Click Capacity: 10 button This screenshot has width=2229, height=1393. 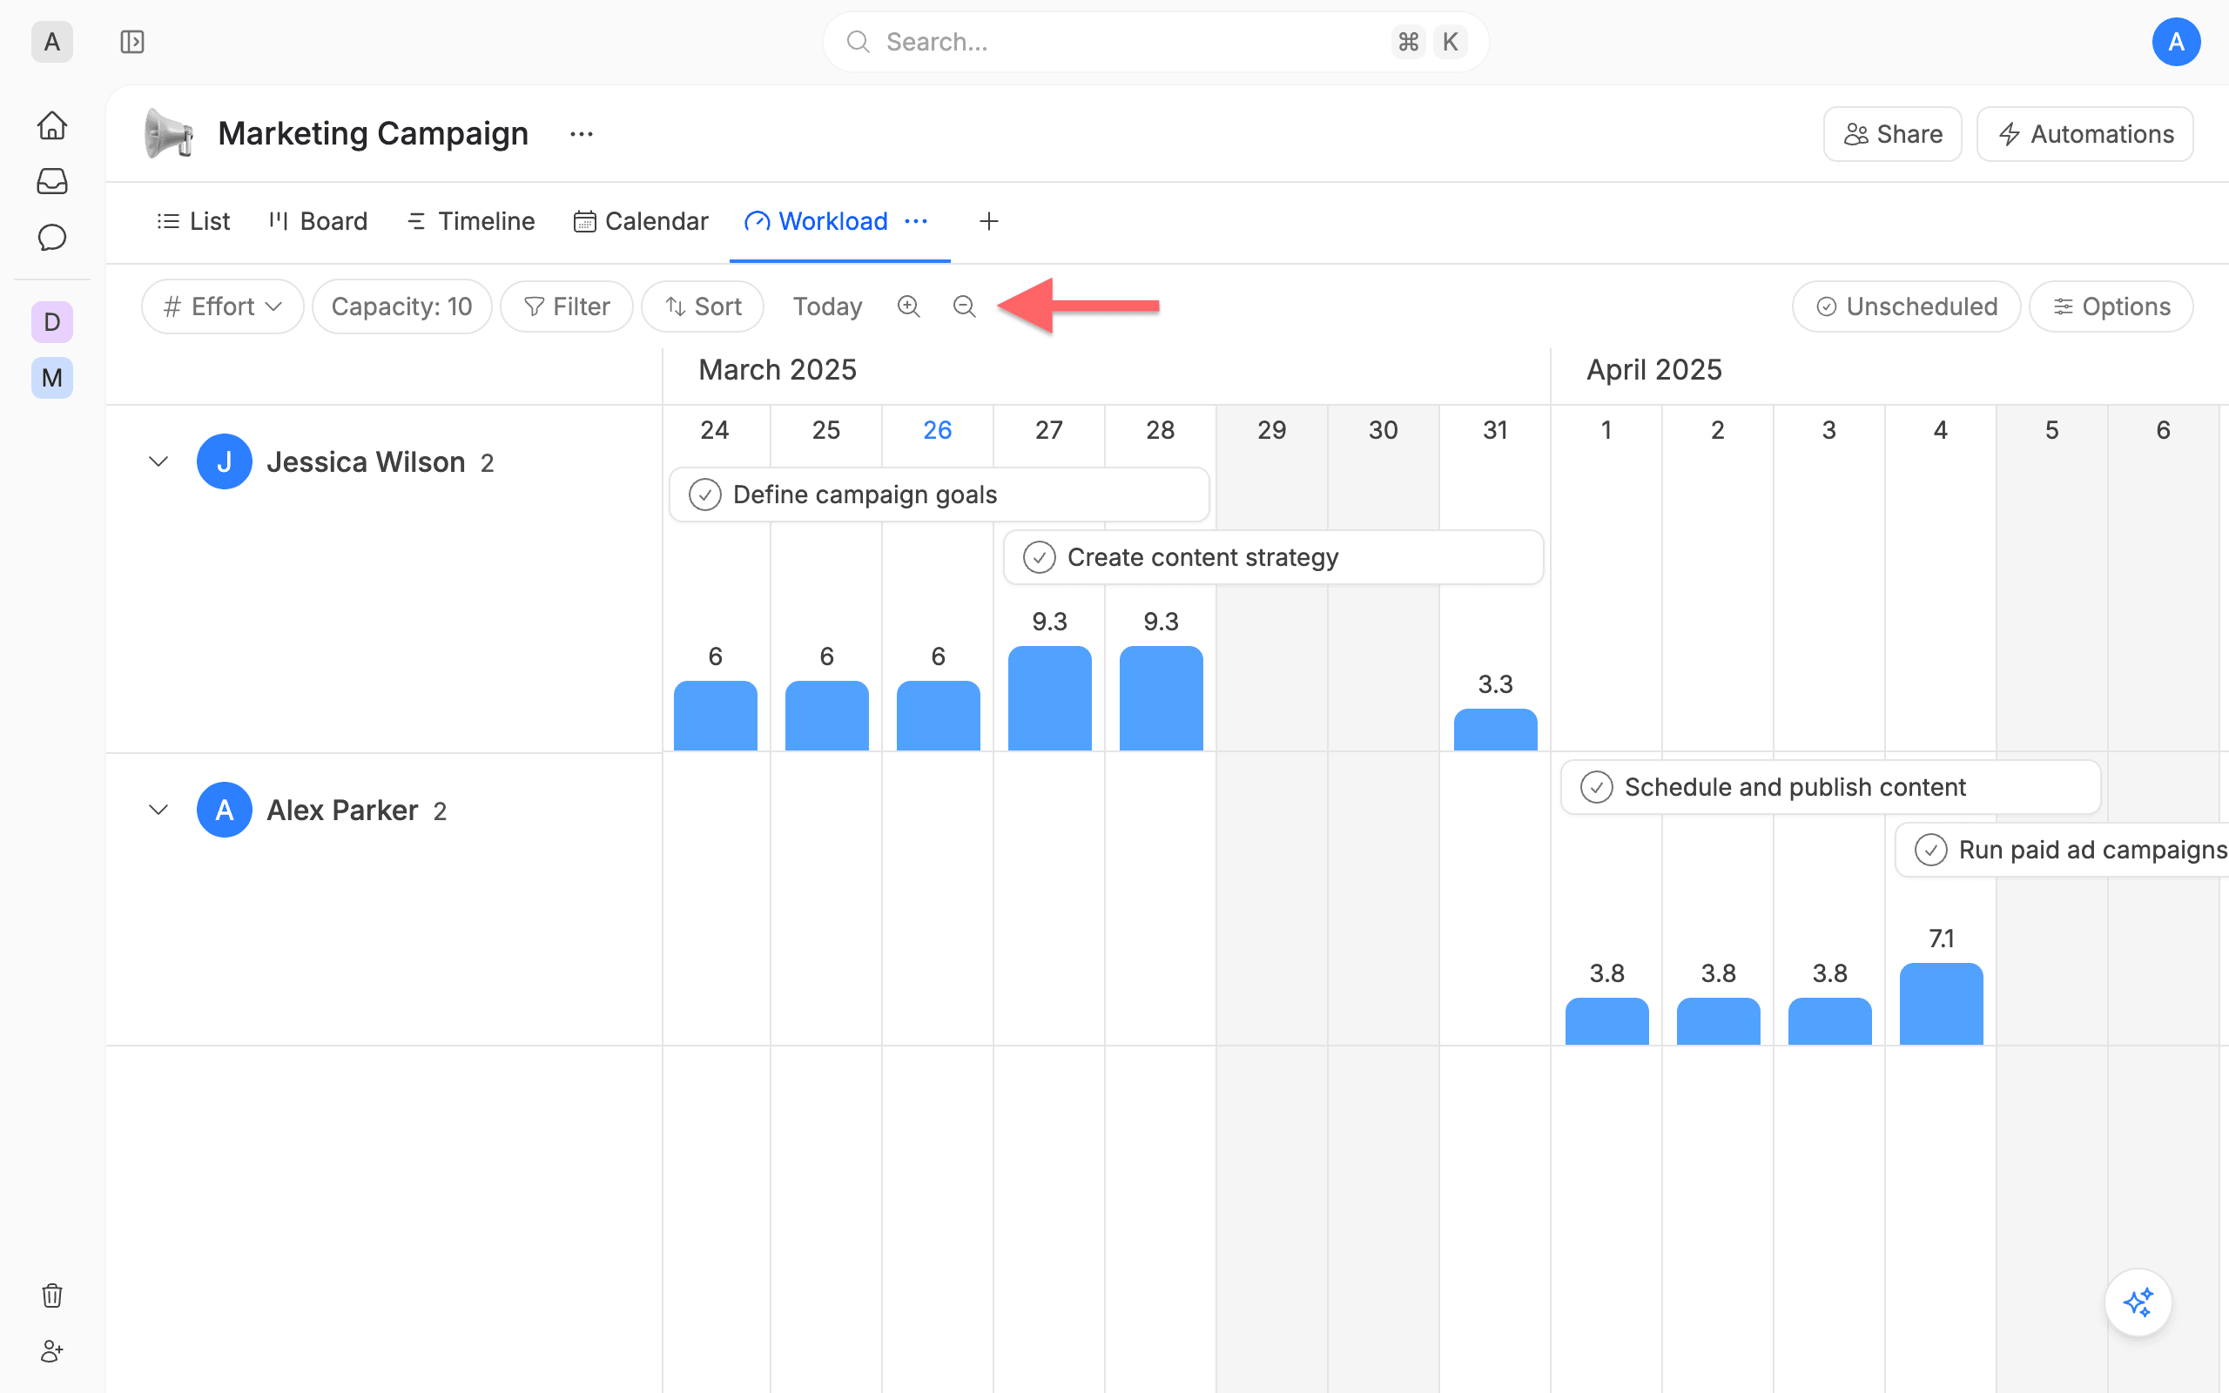click(x=401, y=306)
